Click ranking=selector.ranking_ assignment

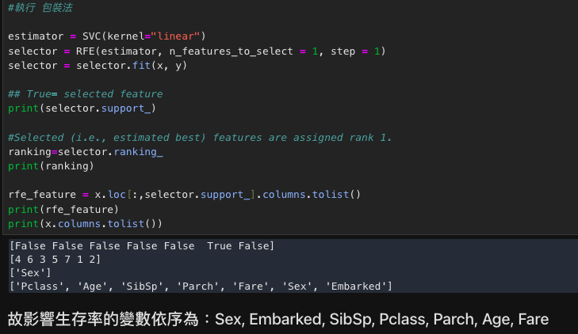pos(86,151)
